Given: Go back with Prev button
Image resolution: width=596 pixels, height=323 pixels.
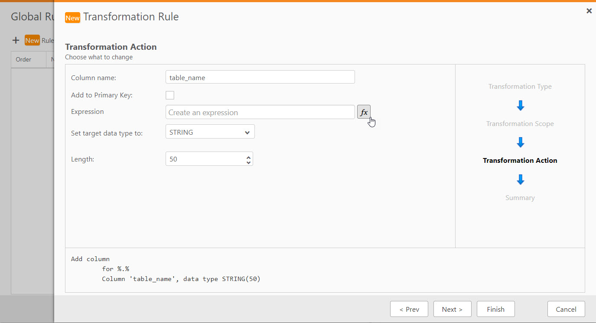Looking at the screenshot, I should point(409,309).
